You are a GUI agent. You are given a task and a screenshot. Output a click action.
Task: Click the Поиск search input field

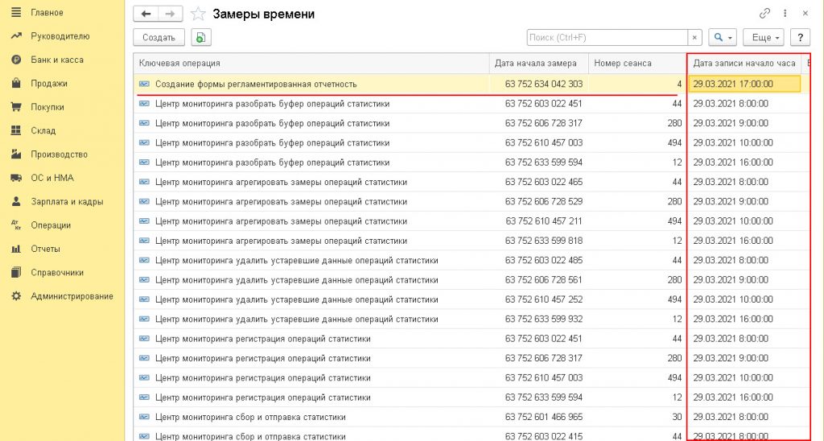[x=608, y=38]
